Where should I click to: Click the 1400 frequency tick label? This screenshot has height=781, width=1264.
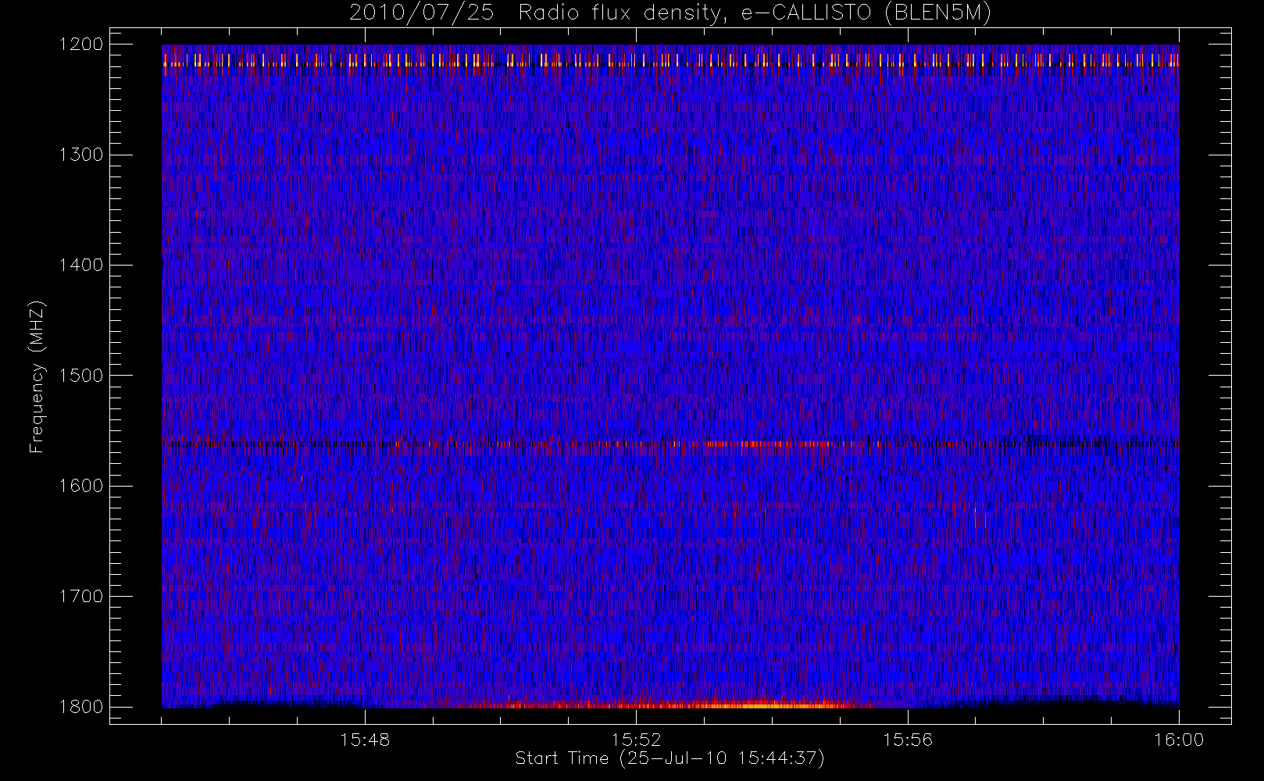(81, 266)
